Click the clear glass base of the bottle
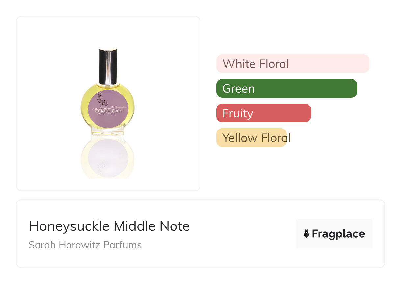Image resolution: width=401 pixels, height=284 pixels. [108, 131]
